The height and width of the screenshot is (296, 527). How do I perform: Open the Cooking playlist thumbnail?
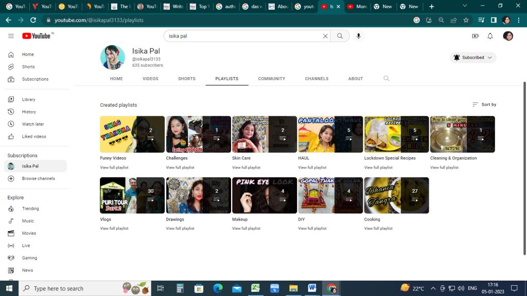click(x=396, y=195)
